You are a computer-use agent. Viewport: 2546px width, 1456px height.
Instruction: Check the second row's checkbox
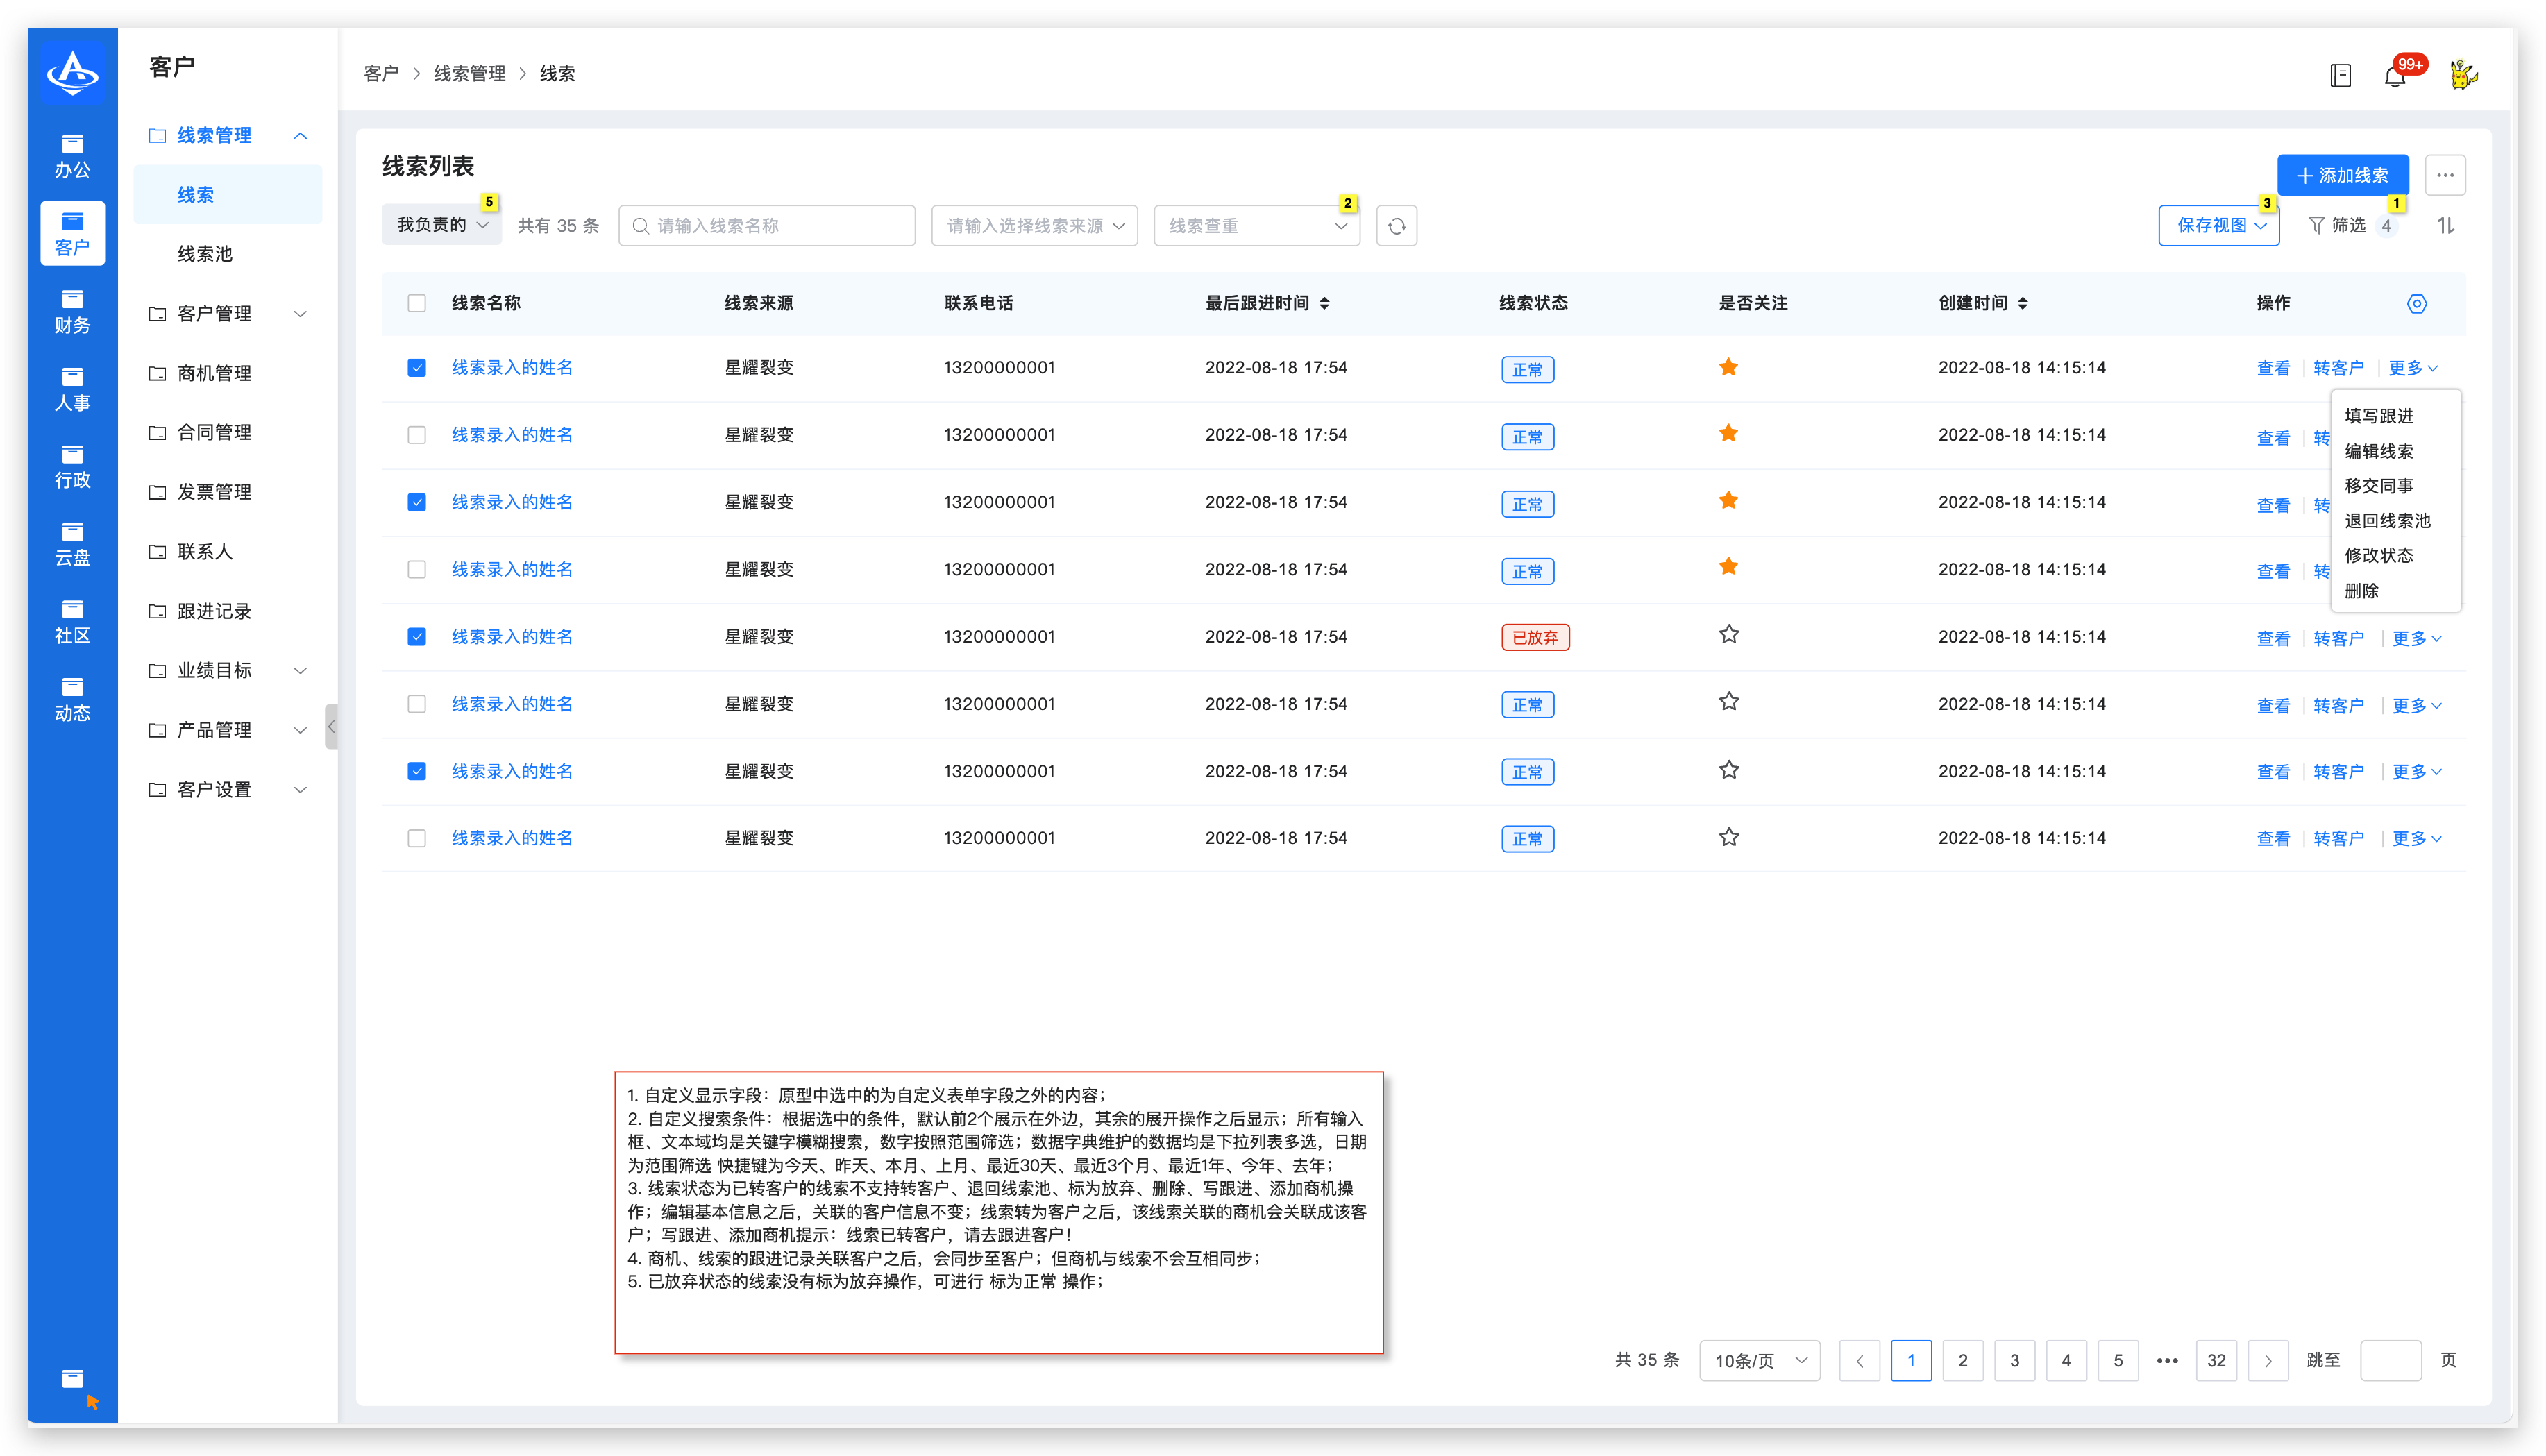point(417,435)
